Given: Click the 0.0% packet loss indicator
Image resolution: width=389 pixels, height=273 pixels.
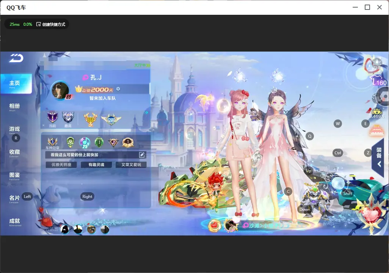Looking at the screenshot, I should (28, 24).
